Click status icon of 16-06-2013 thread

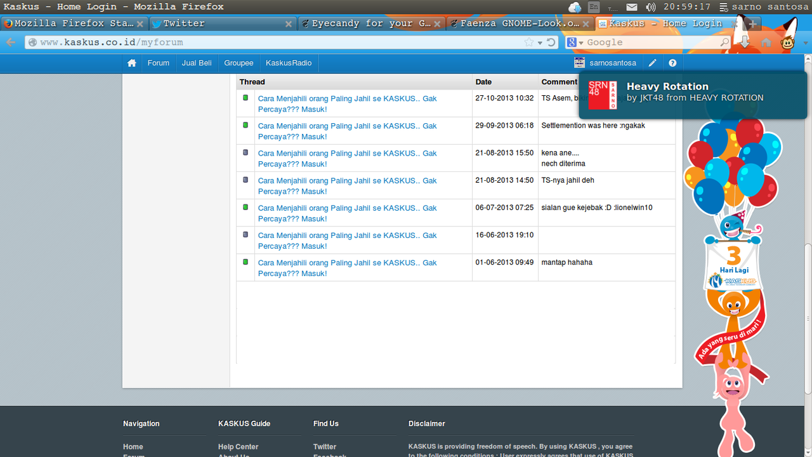pos(246,234)
